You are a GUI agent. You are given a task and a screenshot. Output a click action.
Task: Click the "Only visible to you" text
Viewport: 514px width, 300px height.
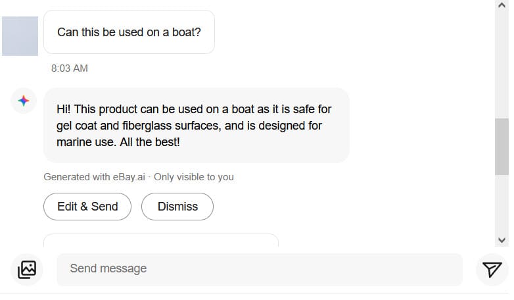point(194,177)
